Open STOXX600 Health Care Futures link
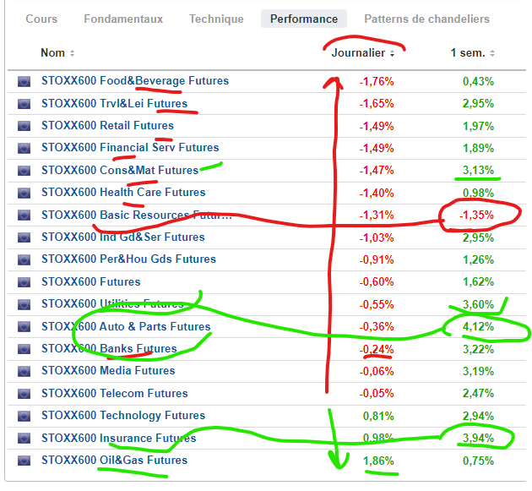 tap(123, 192)
